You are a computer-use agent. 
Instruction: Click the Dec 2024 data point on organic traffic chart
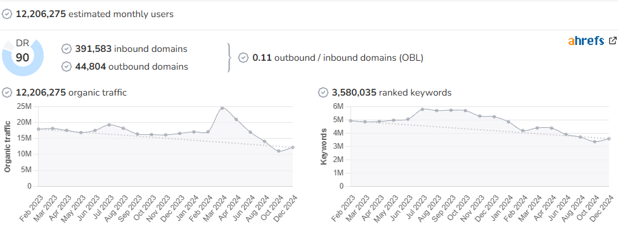[293, 148]
